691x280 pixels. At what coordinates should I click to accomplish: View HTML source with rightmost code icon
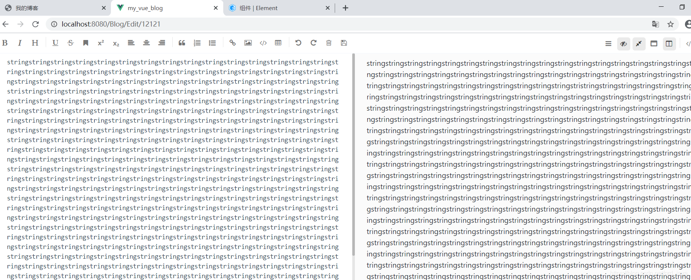coord(688,44)
